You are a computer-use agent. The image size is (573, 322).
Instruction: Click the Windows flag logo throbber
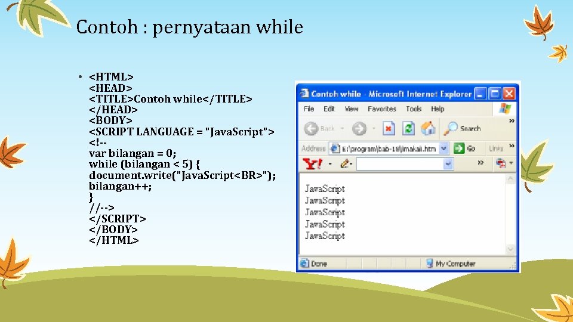505,109
